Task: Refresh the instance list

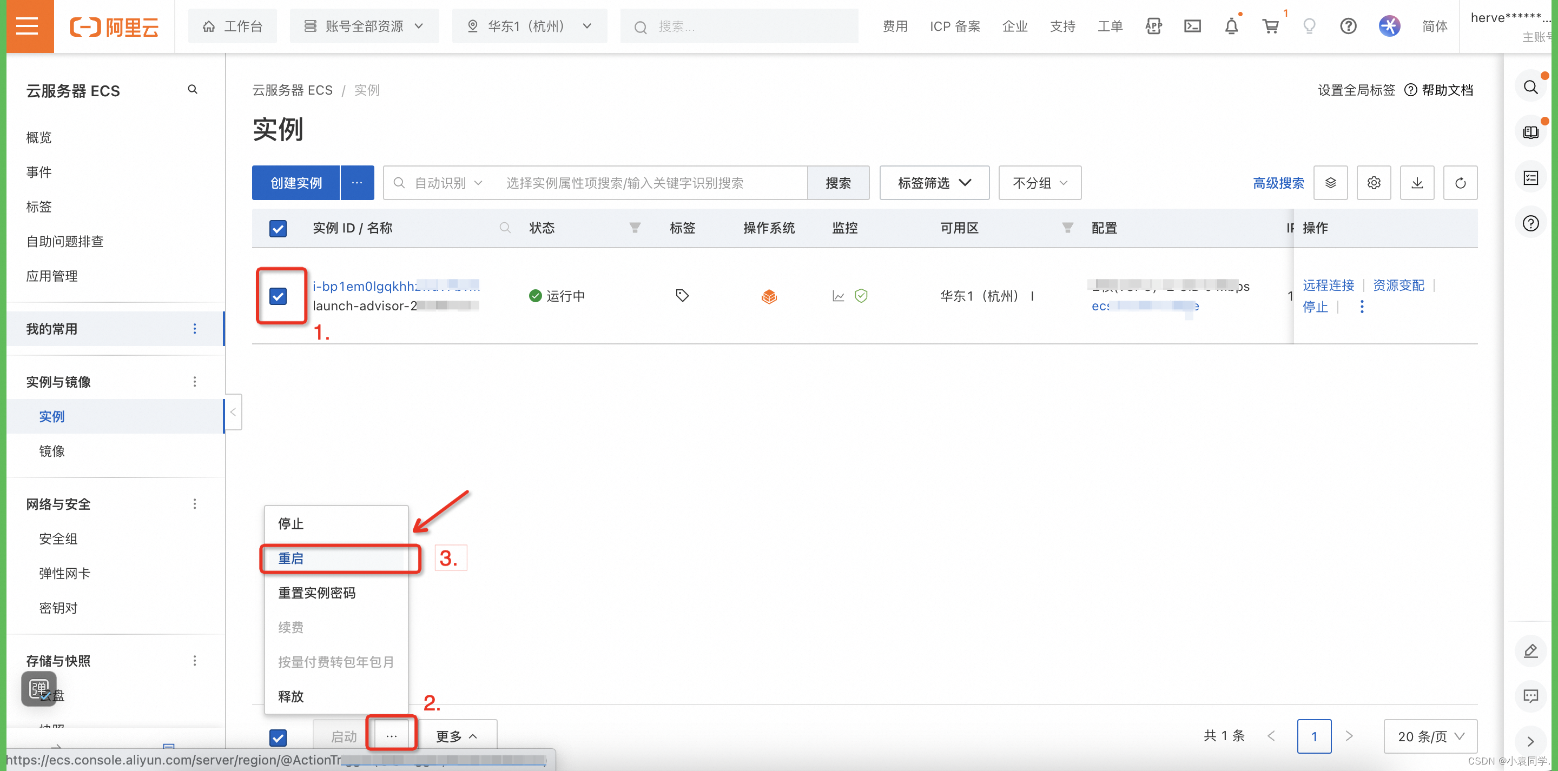Action: point(1460,183)
